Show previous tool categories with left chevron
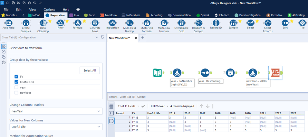This screenshot has width=308, height=137. pos(24,15)
